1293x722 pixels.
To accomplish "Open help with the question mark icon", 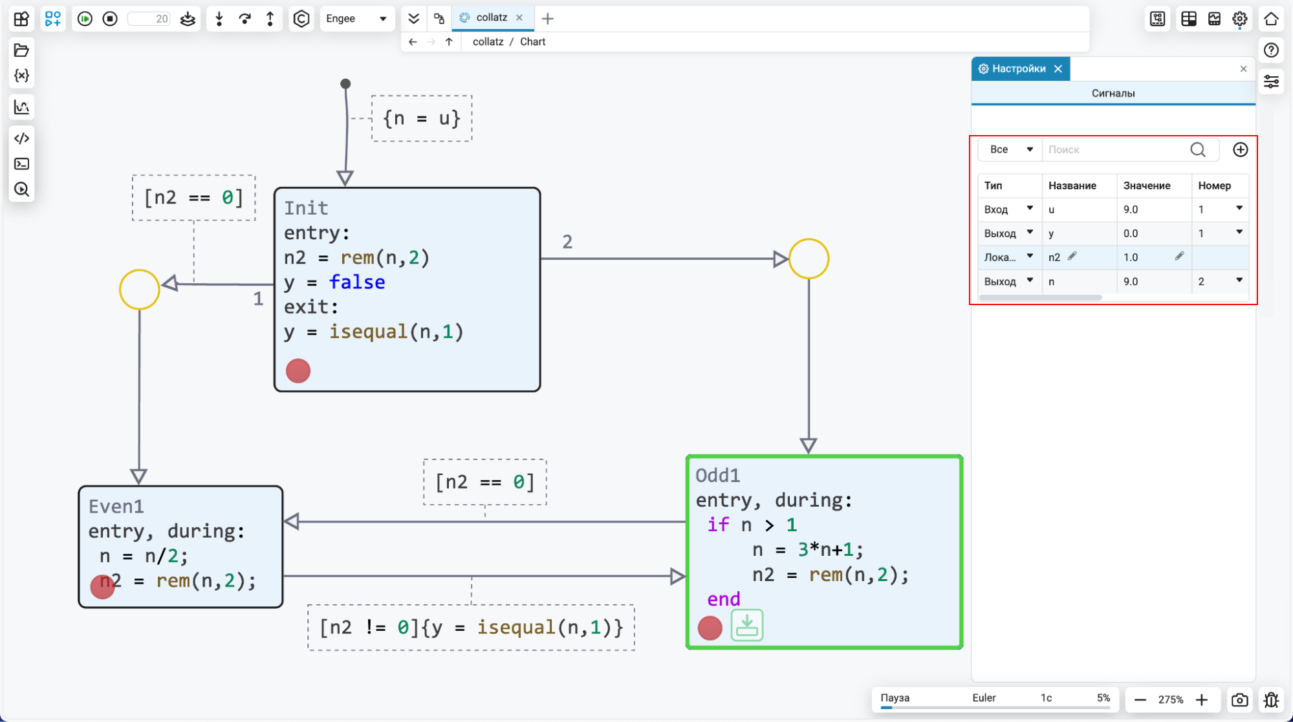I will click(x=1271, y=50).
